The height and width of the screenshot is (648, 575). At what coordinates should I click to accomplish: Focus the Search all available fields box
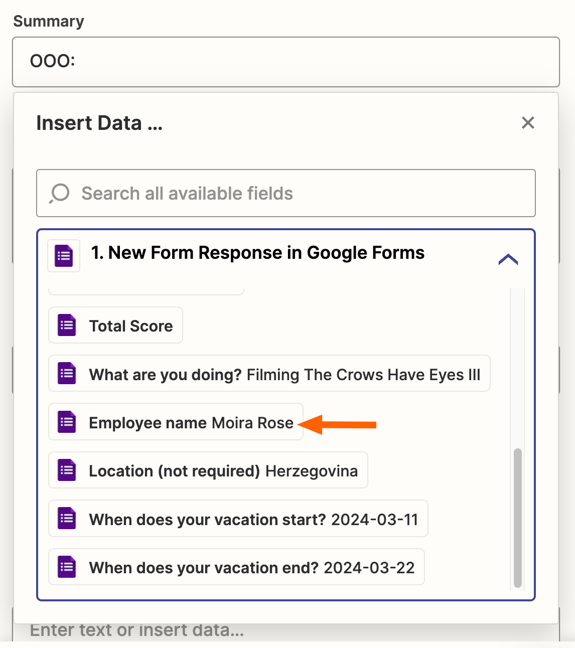(301, 194)
